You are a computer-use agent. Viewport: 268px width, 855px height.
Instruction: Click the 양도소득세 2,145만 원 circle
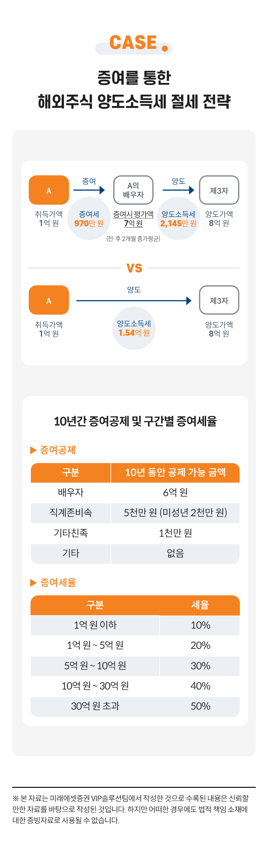(179, 218)
